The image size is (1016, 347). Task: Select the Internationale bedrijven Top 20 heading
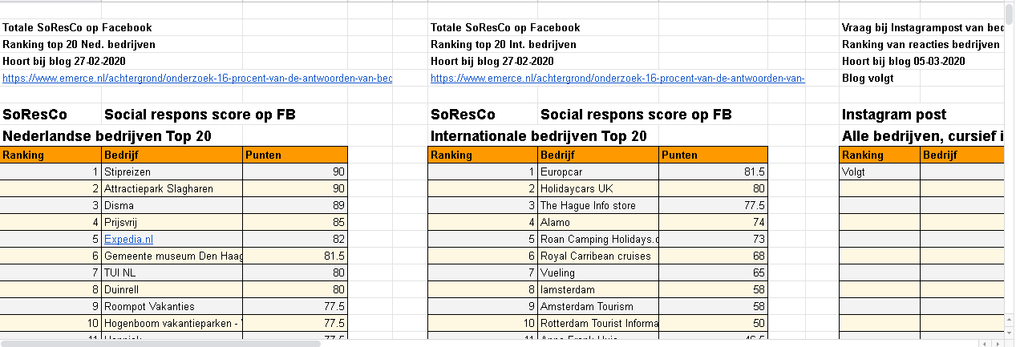[x=539, y=136]
